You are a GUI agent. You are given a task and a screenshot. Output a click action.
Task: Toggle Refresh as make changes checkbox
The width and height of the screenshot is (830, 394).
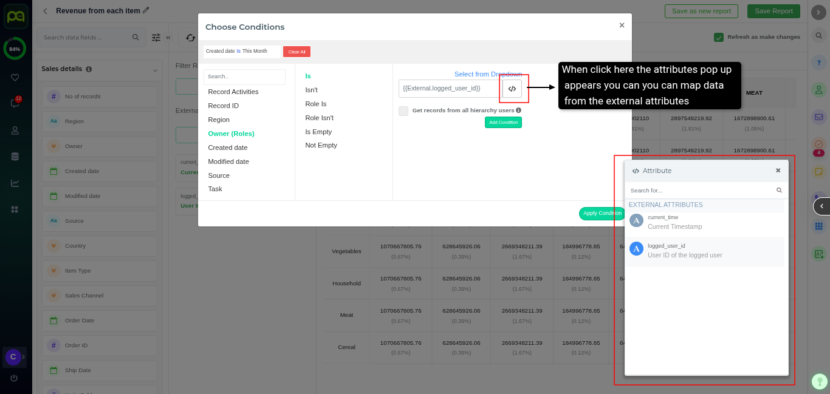[719, 37]
